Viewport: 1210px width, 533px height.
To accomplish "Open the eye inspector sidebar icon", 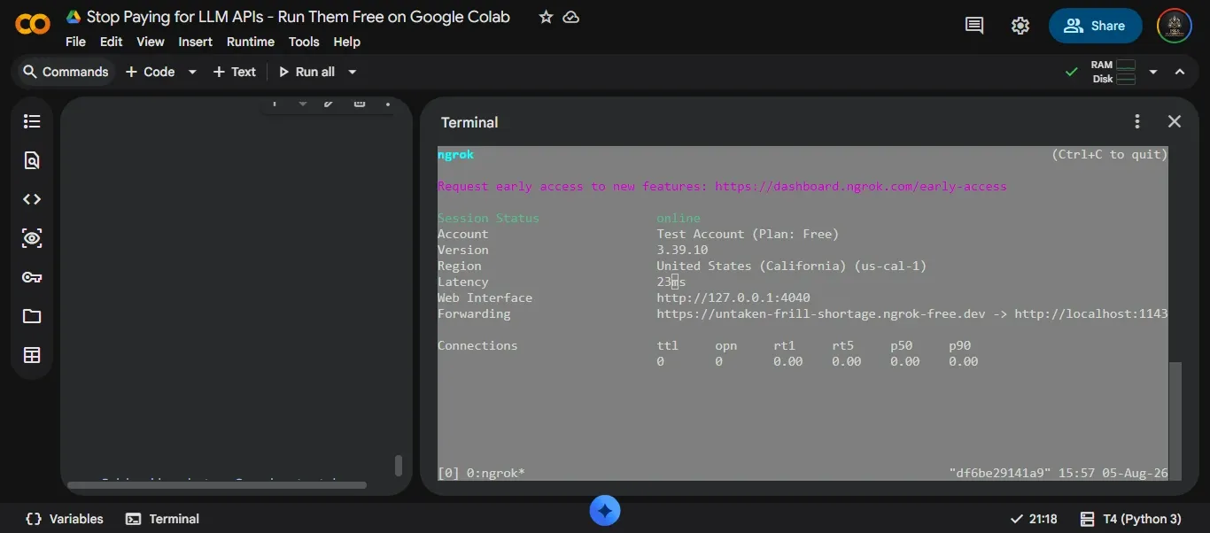I will (x=32, y=238).
